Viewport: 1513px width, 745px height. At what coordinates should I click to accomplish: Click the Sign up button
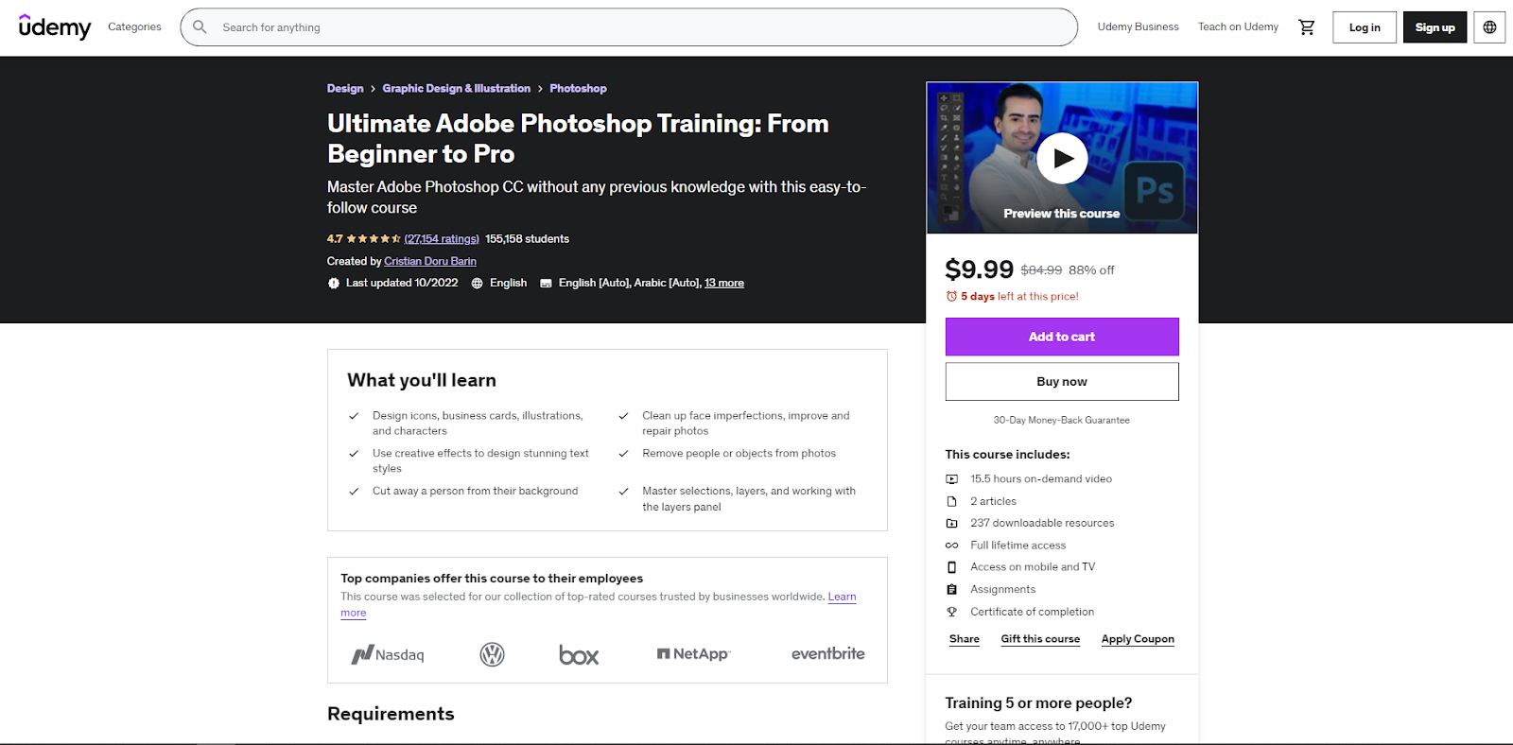coord(1435,27)
